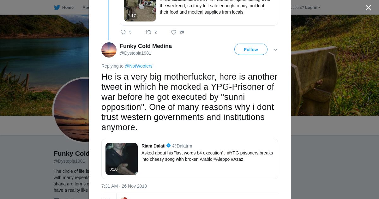Retweet the parent tweet with 2 retweets

[x=148, y=32]
